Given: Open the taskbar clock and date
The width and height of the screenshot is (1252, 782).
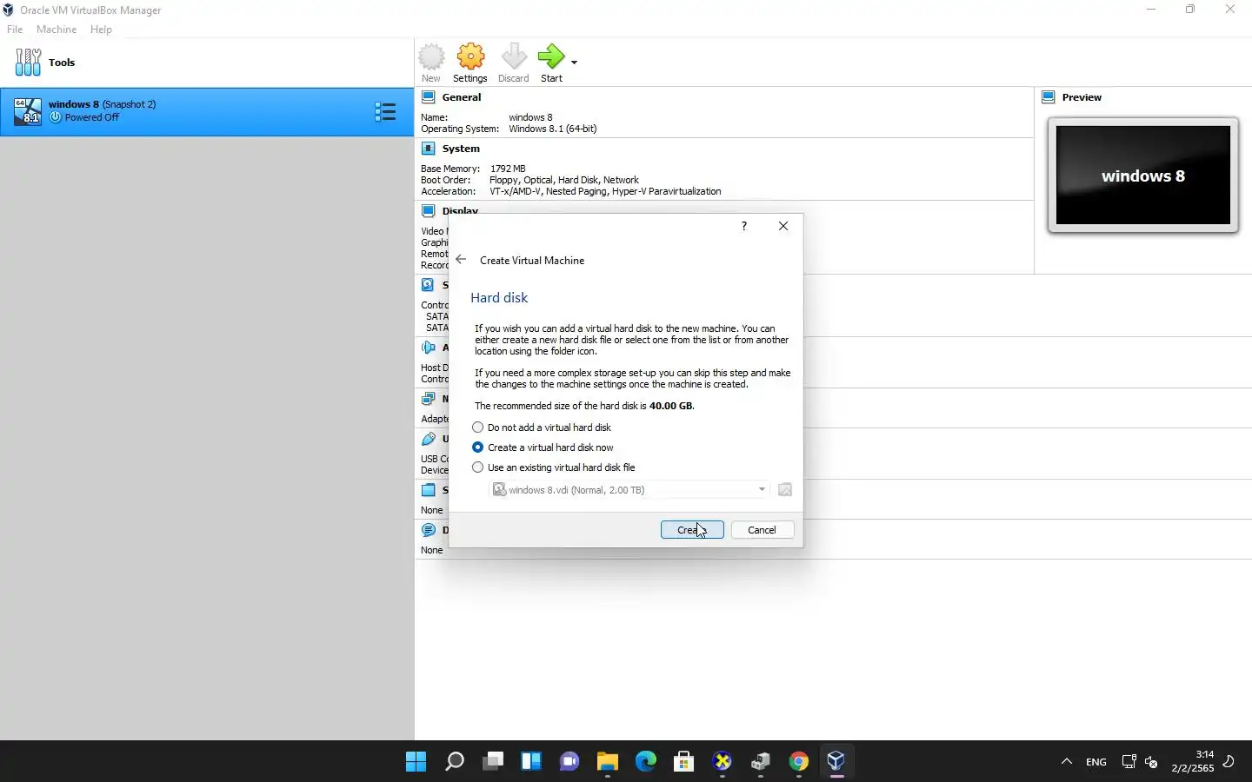Looking at the screenshot, I should point(1192,762).
